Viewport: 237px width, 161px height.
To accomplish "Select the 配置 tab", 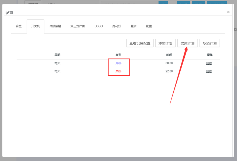I will tap(149, 26).
